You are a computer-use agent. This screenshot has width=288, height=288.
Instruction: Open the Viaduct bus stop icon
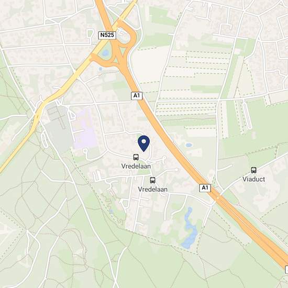(253, 170)
